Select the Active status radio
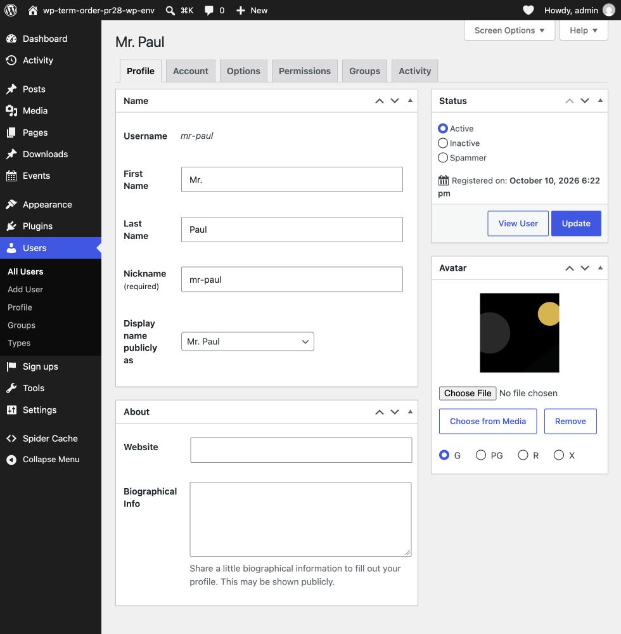This screenshot has height=634, width=621. coord(443,129)
